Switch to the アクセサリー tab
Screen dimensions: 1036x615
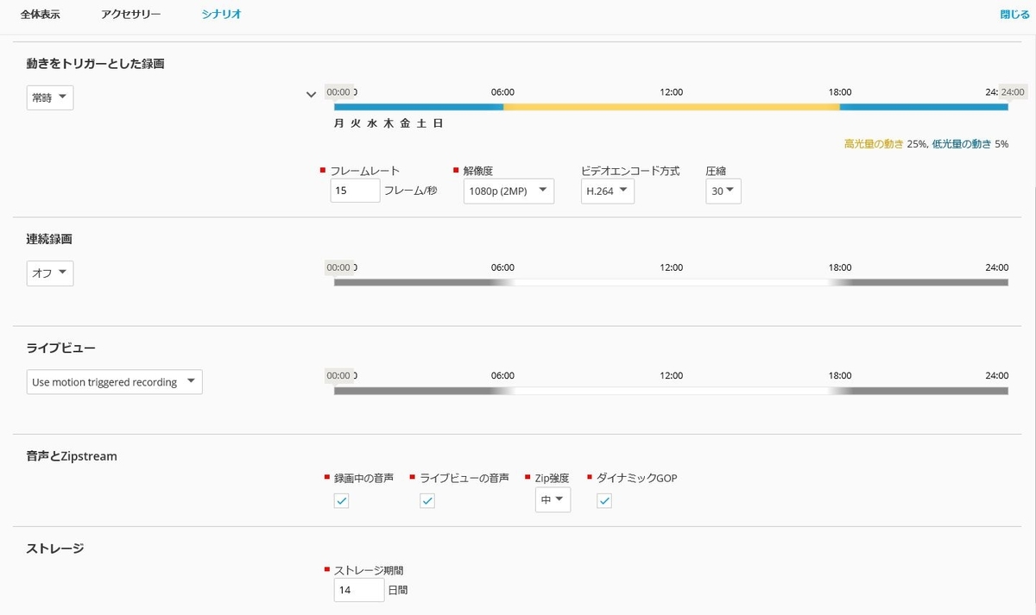coord(130,14)
